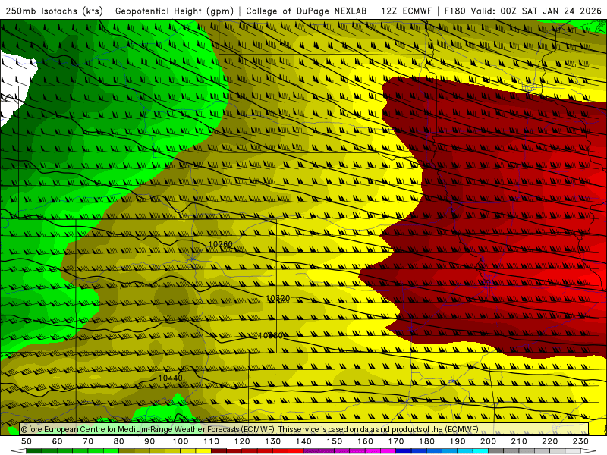Click the 120 label on the color scale
Viewport: 607px width, 455px height.
click(242, 441)
